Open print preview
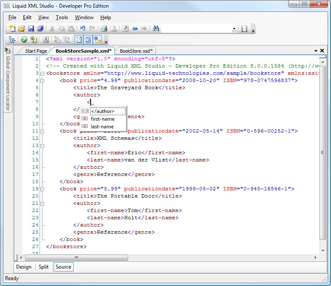 click(114, 28)
